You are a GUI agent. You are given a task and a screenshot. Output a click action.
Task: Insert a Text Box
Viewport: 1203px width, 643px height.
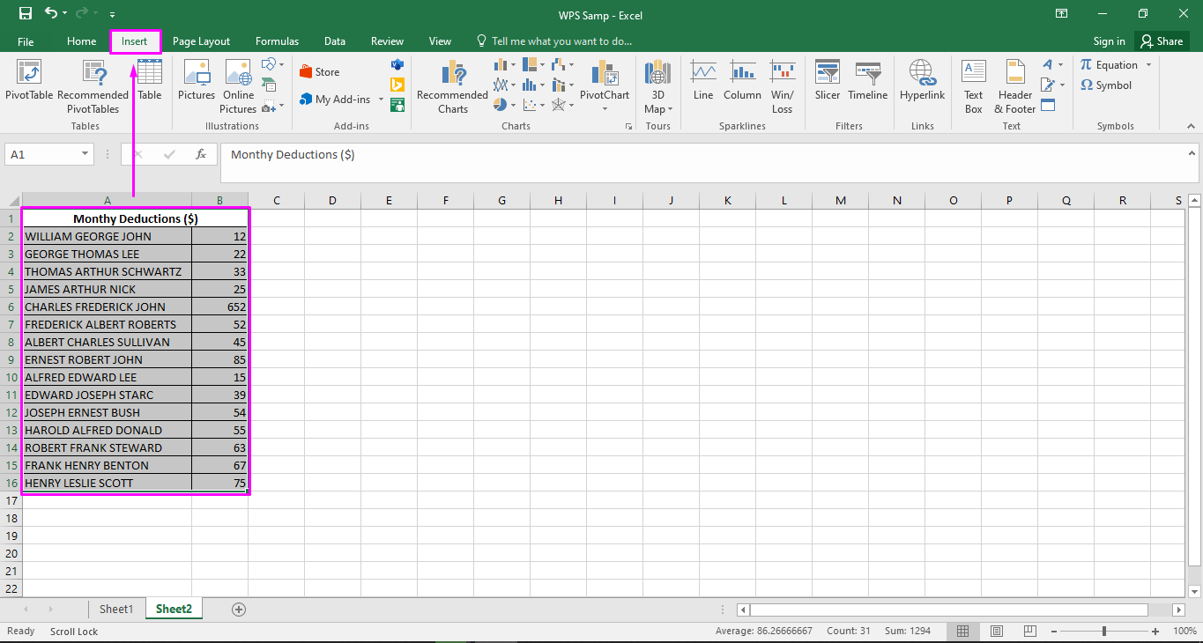[x=973, y=85]
